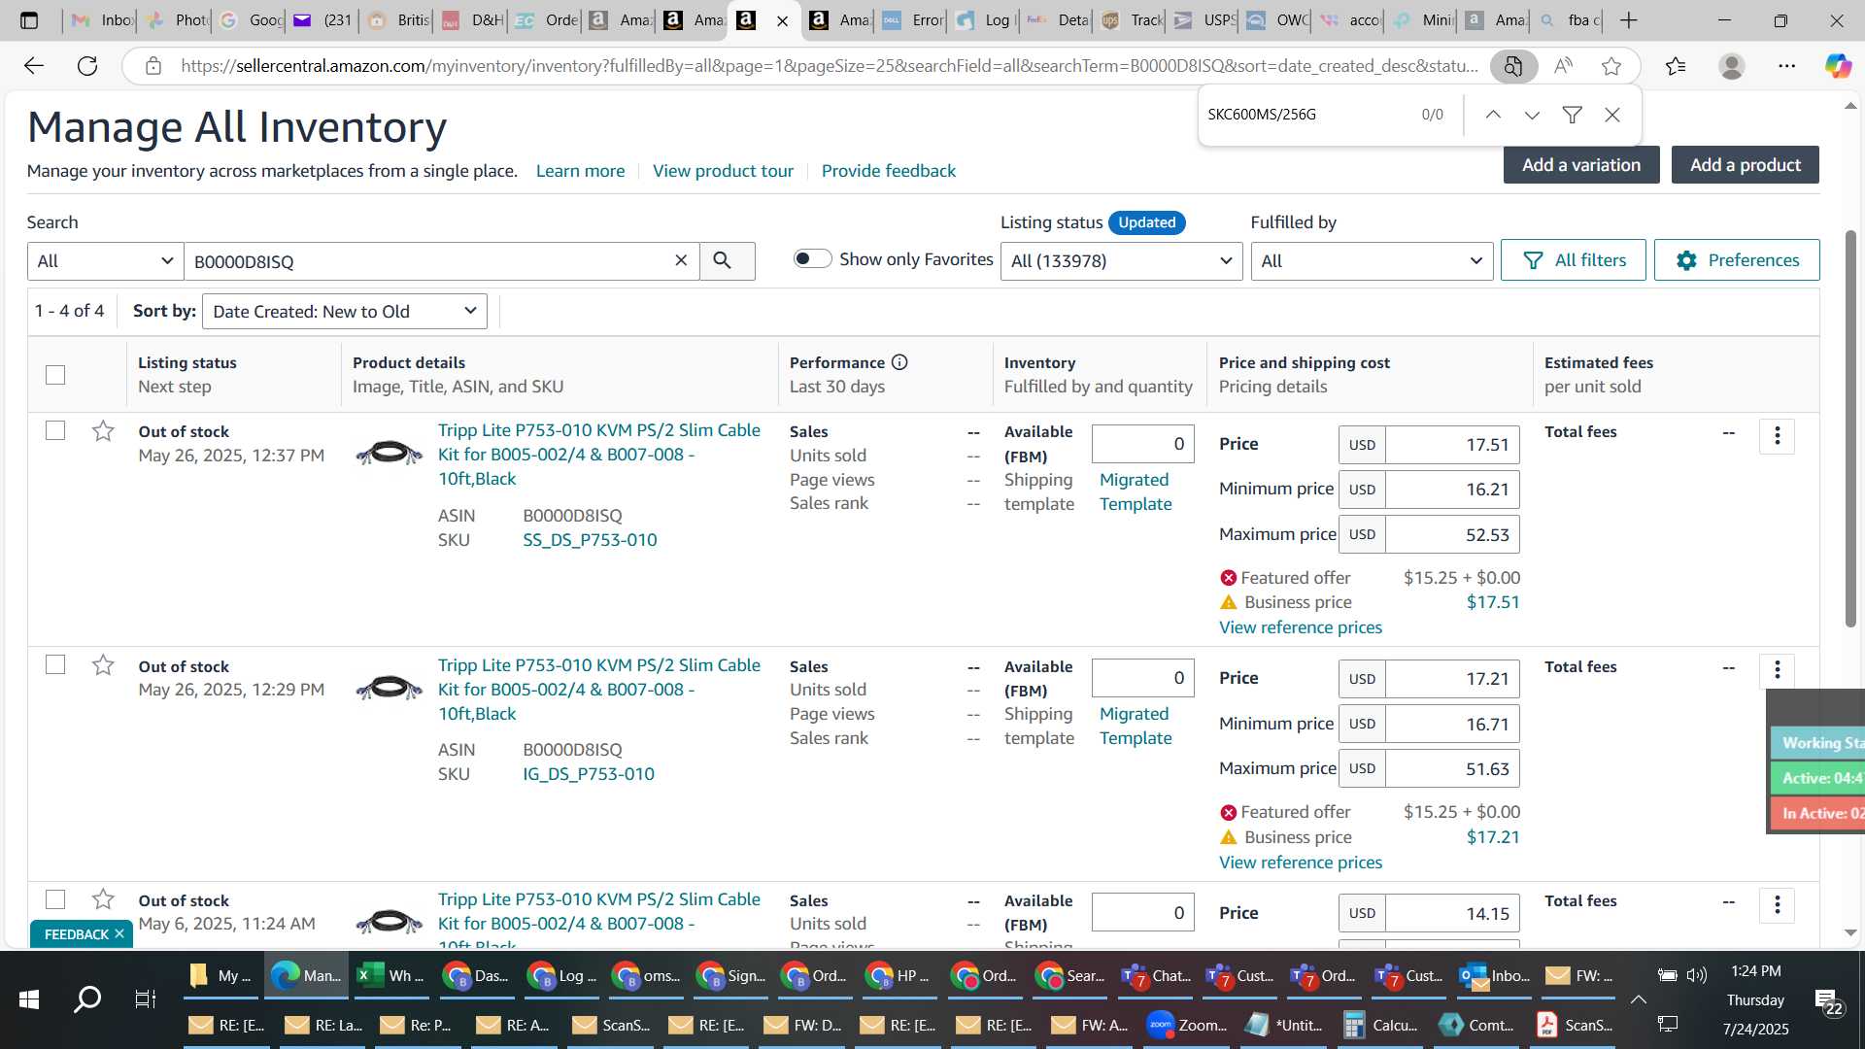Image resolution: width=1865 pixels, height=1049 pixels.
Task: Close the find-on-page bar
Action: coord(1612,115)
